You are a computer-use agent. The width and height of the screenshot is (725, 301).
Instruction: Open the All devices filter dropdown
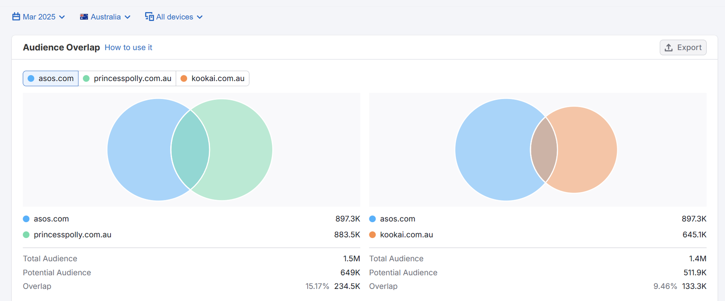174,17
